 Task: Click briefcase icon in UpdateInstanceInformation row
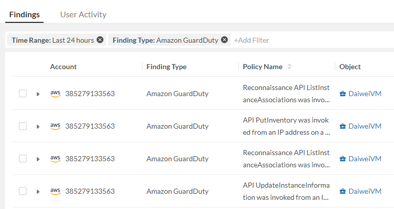[x=343, y=191]
